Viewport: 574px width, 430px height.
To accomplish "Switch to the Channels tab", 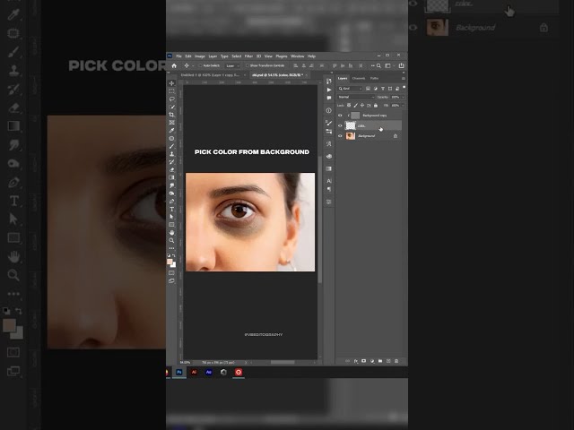I will coord(359,78).
